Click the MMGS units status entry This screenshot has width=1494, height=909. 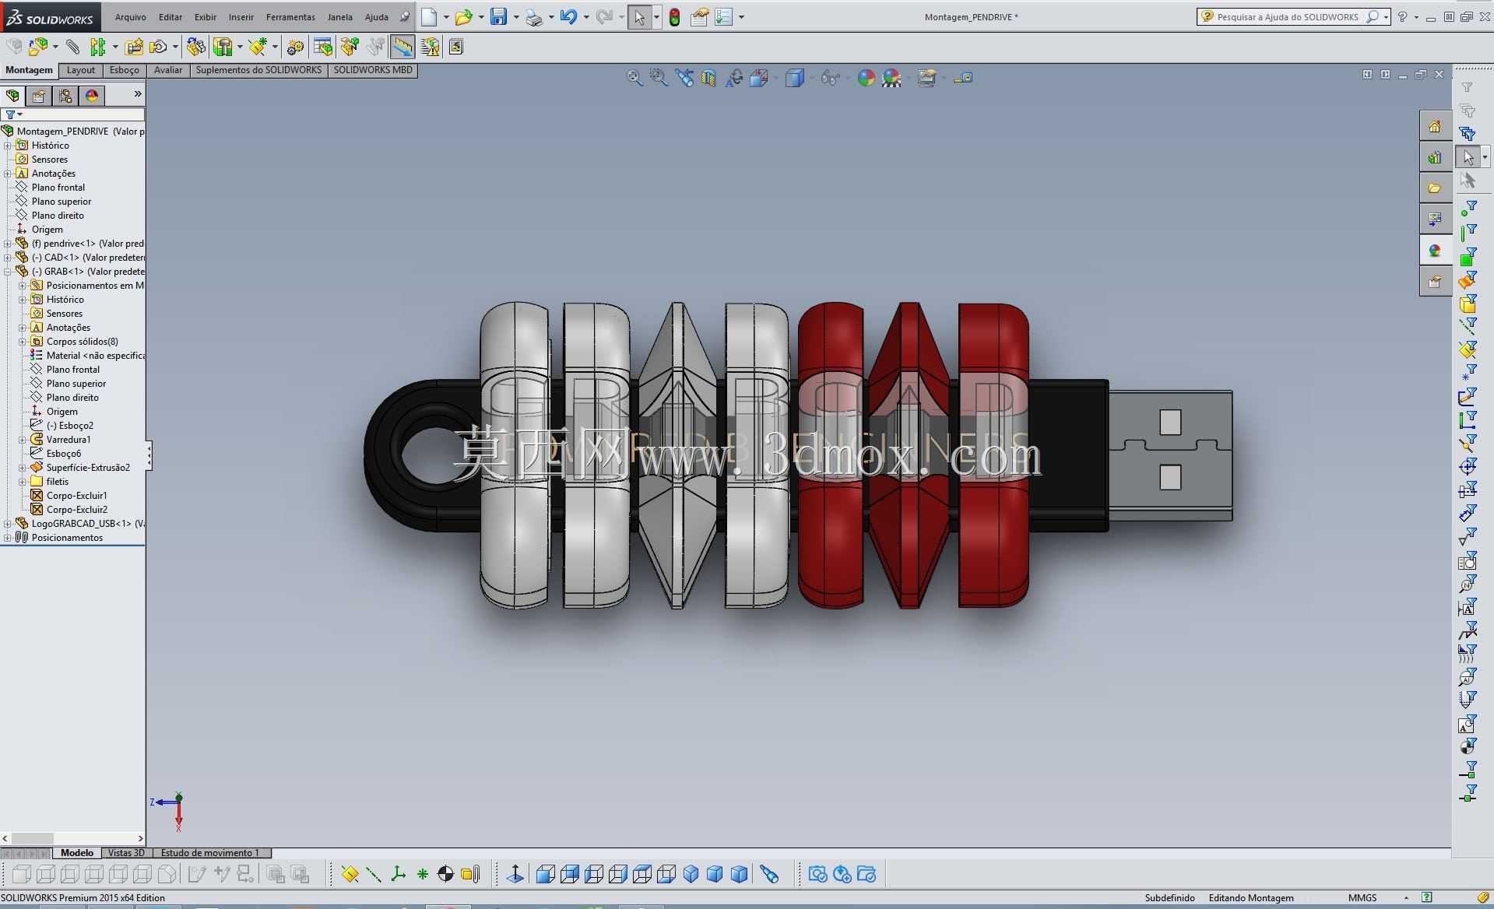(1362, 897)
